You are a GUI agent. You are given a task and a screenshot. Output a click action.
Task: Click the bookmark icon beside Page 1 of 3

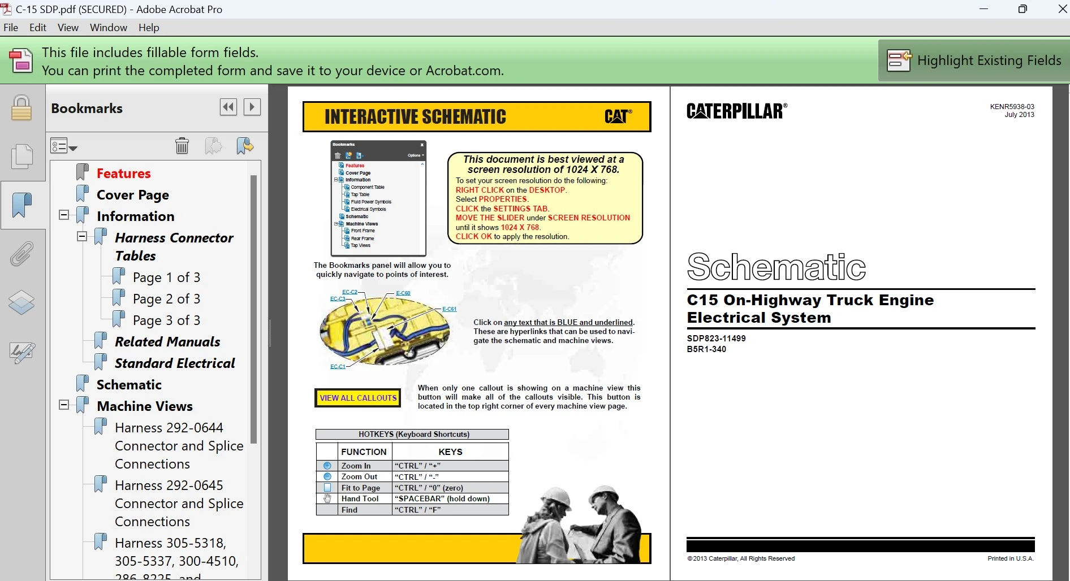point(119,276)
